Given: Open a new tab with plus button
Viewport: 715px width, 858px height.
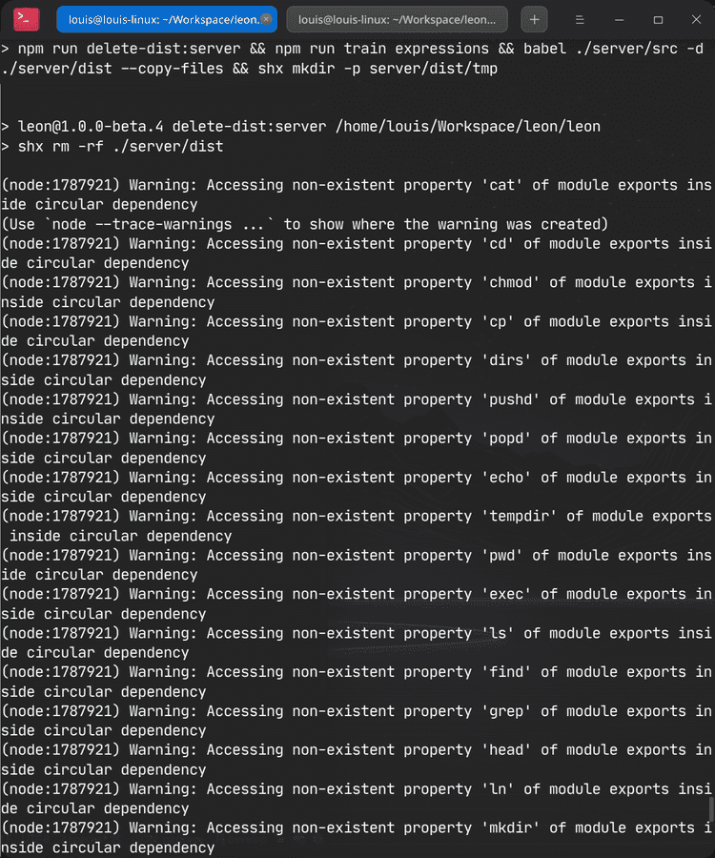Looking at the screenshot, I should point(535,20).
